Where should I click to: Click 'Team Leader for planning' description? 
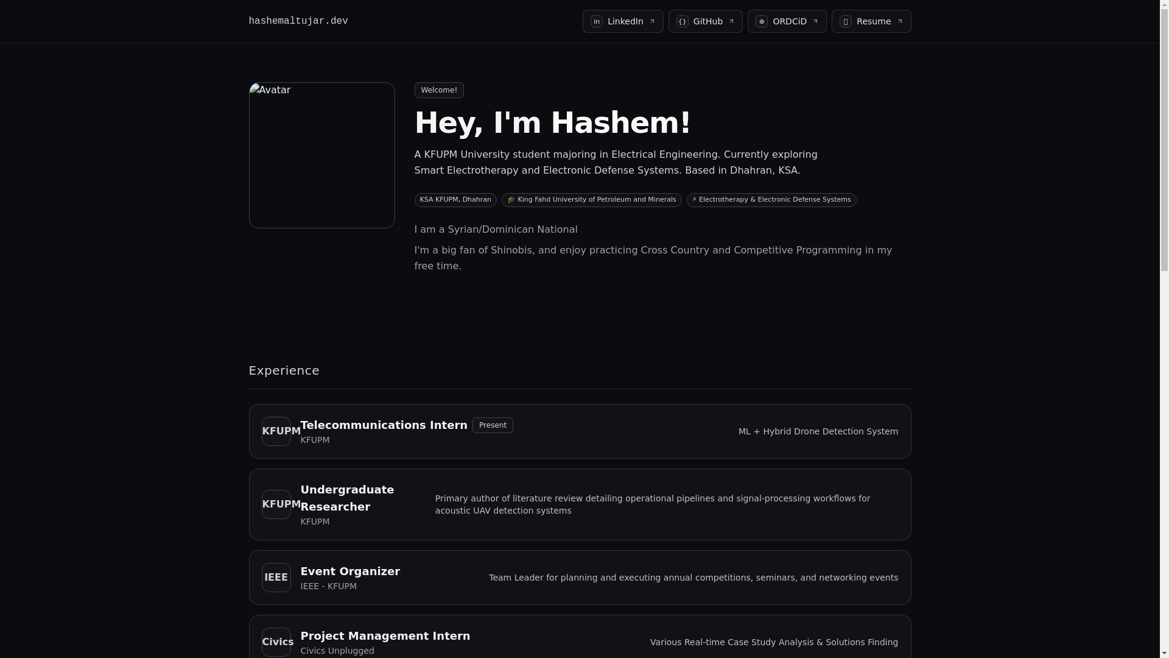click(693, 578)
